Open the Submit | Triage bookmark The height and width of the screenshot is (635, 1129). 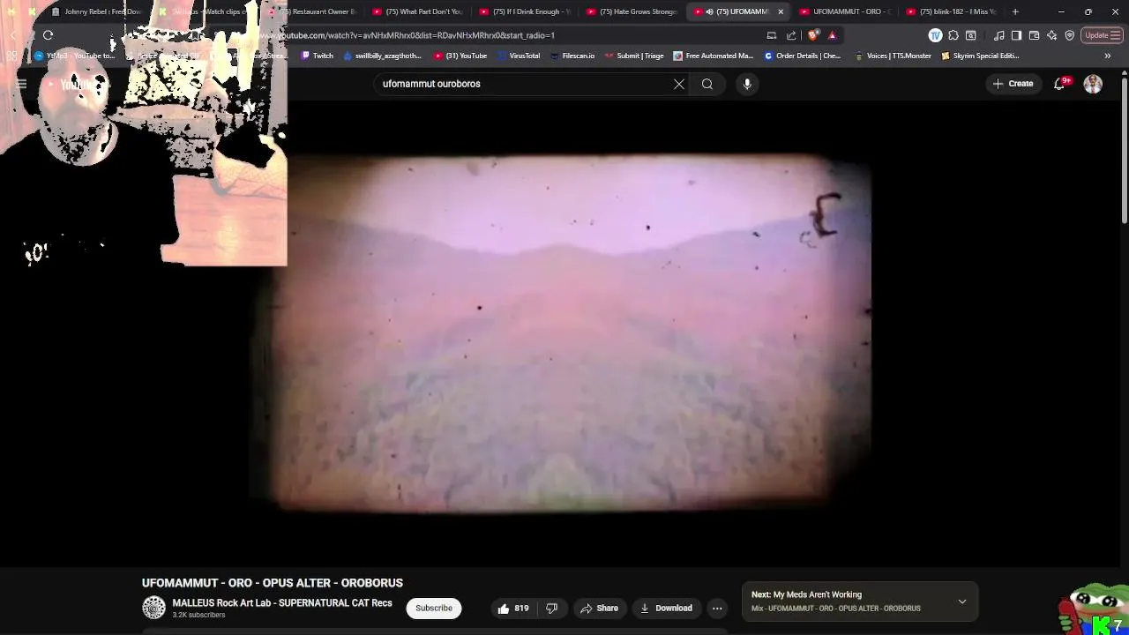[634, 56]
